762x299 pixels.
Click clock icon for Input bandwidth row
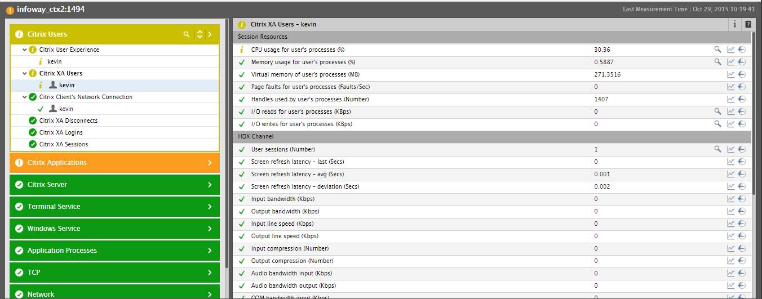(x=742, y=199)
